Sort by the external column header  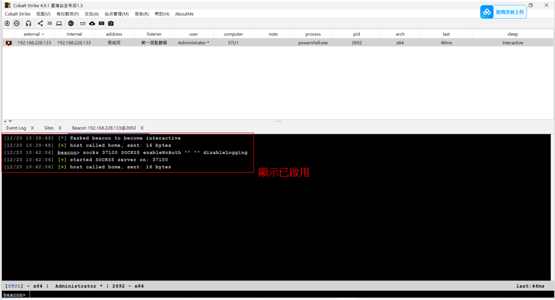tap(33, 34)
